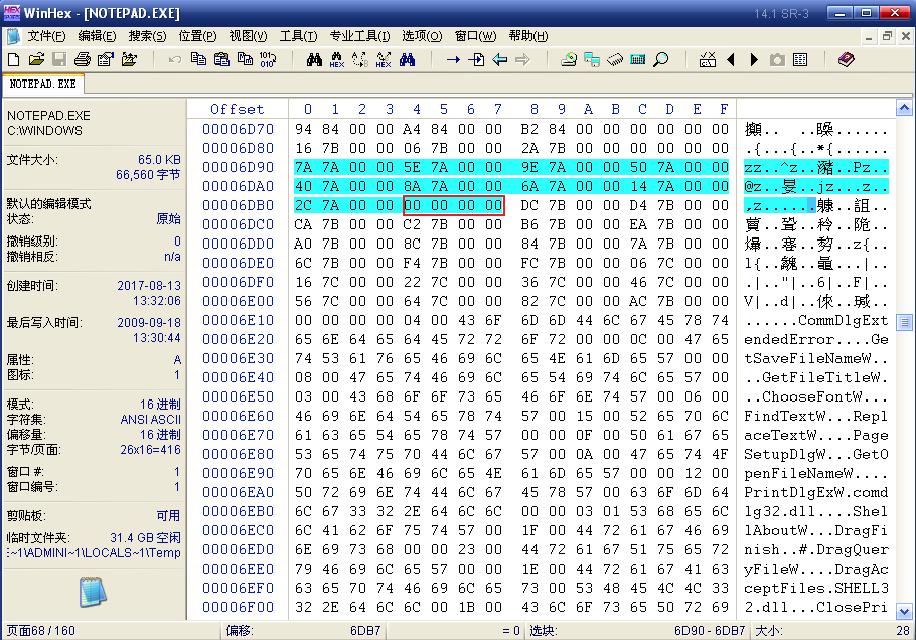
Task: Create a new file with blank-page icon
Action: [14, 60]
